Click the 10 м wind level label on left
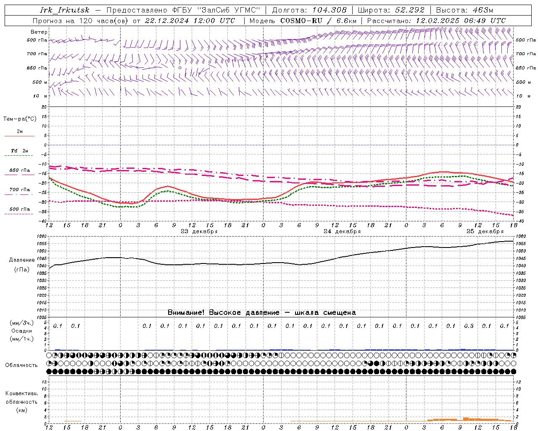This screenshot has height=431, width=538. 40,96
